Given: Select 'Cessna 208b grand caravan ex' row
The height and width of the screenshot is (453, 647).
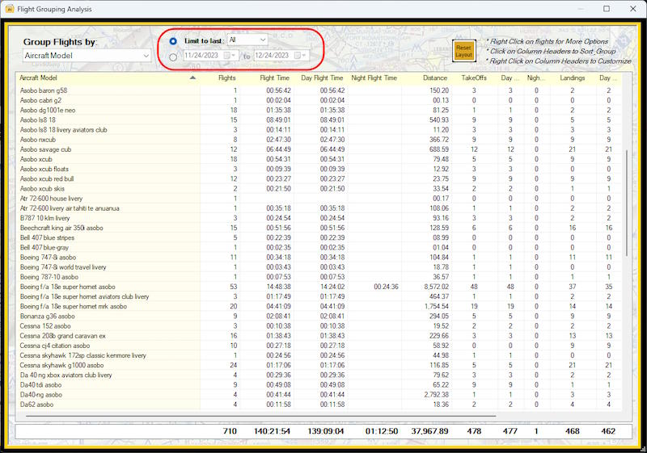Looking at the screenshot, I should [x=318, y=336].
